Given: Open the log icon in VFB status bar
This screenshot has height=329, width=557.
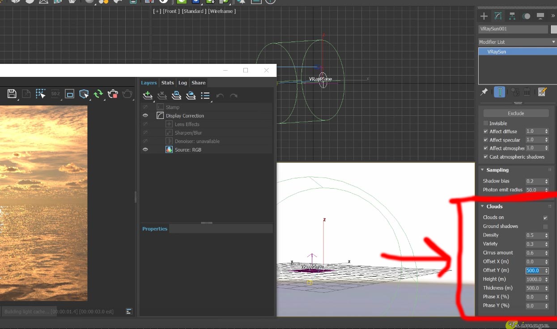Looking at the screenshot, I should click(x=129, y=312).
